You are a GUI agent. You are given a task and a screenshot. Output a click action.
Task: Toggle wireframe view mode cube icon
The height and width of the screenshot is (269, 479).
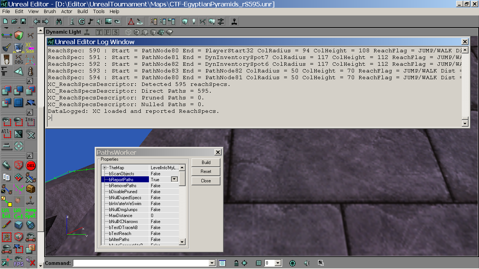pyautogui.click(x=129, y=32)
